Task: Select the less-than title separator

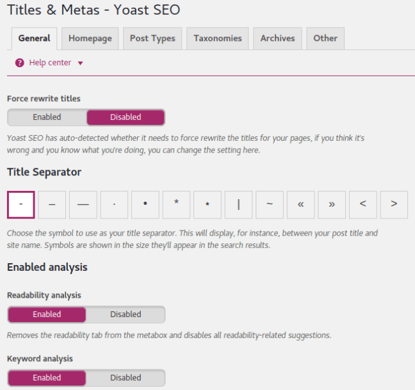Action: coord(363,205)
